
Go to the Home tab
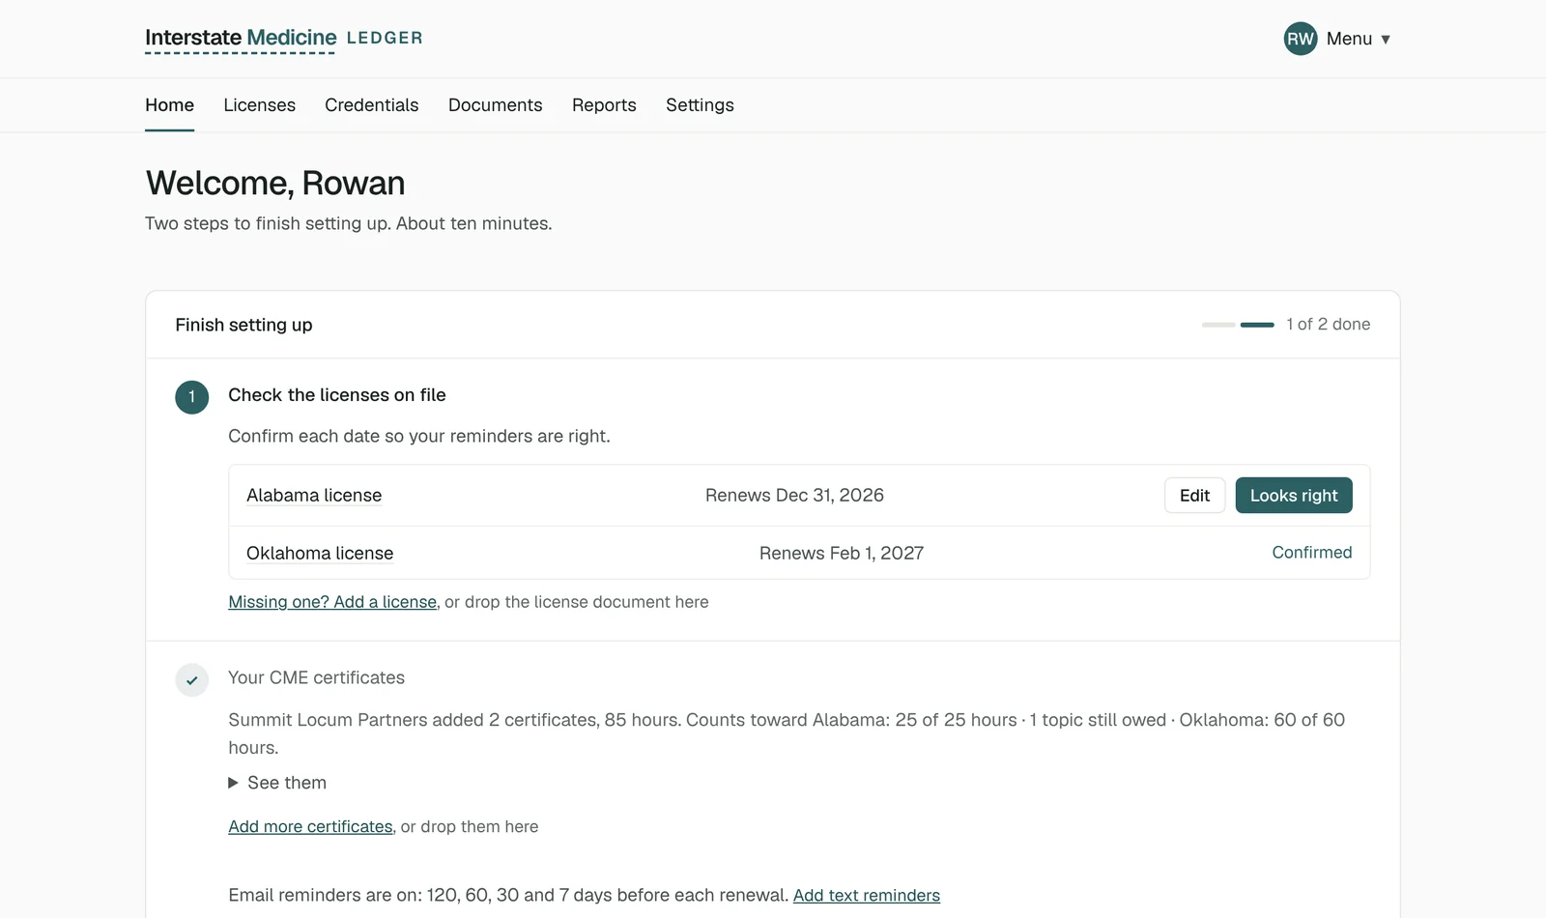[169, 105]
